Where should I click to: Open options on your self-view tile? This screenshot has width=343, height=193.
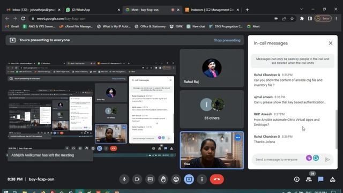(238, 137)
